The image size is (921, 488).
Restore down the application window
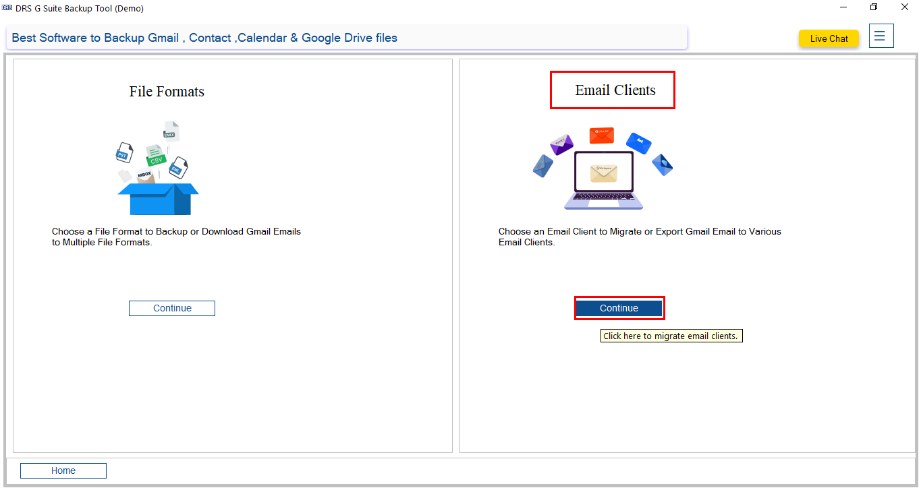point(874,7)
